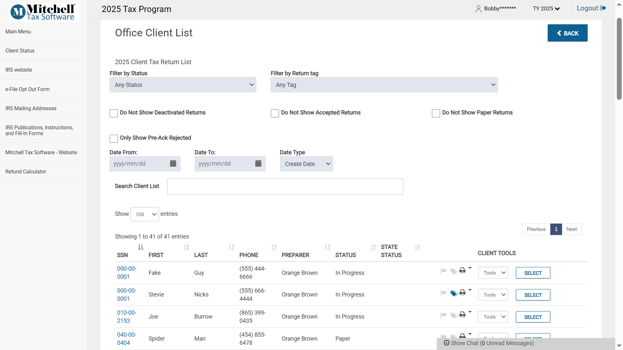Click the Mitchell Tax Software logo
Image resolution: width=623 pixels, height=350 pixels.
click(x=43, y=12)
